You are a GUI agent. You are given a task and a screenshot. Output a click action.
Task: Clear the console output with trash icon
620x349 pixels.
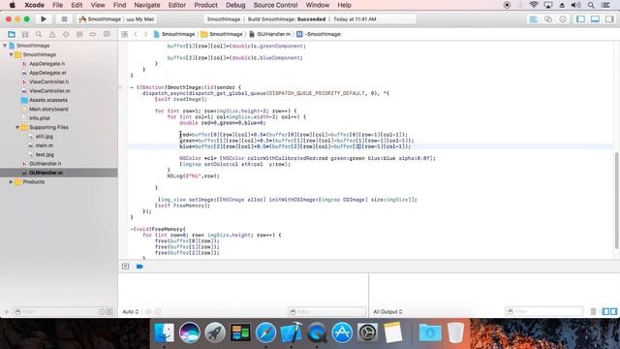[x=593, y=311]
